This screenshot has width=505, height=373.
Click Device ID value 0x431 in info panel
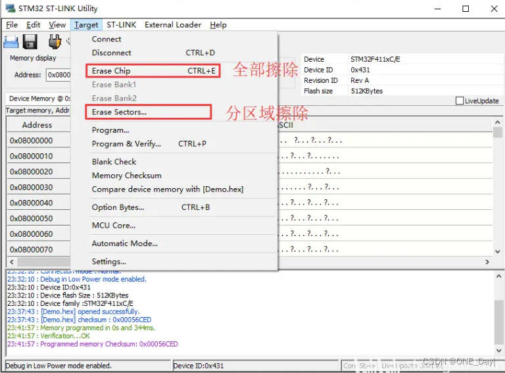pyautogui.click(x=360, y=70)
